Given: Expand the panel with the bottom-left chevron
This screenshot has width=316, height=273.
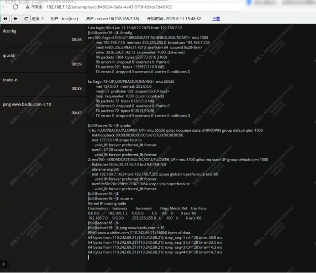Looking at the screenshot, I should [4, 264].
